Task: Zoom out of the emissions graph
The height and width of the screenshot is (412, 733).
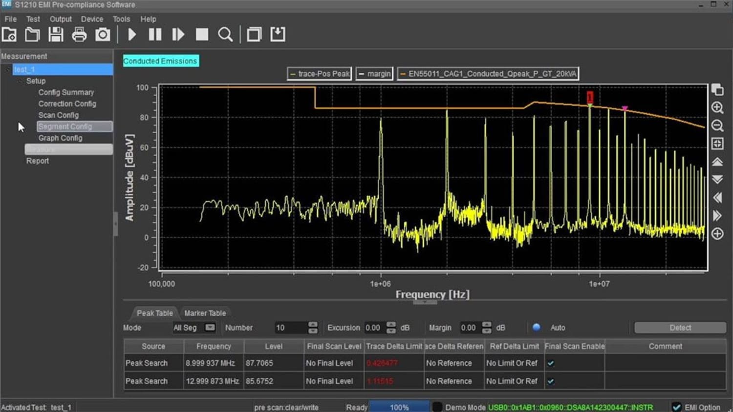Action: (717, 125)
